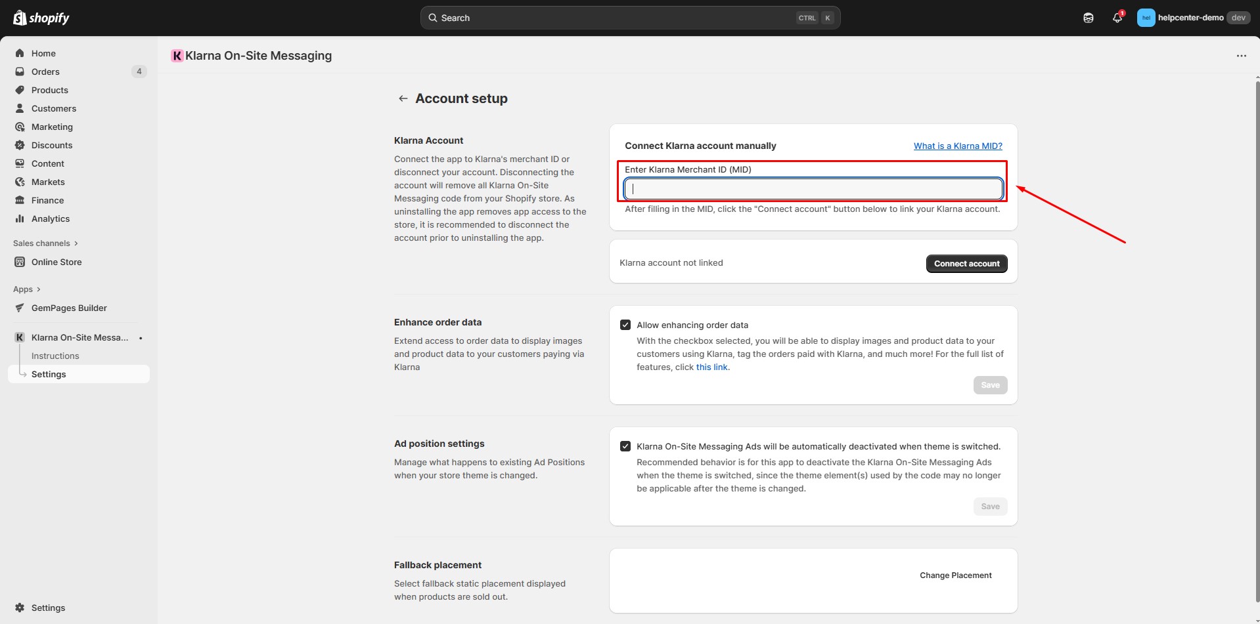Image resolution: width=1260 pixels, height=624 pixels.
Task: Open the Customers section
Action: [x=53, y=108]
